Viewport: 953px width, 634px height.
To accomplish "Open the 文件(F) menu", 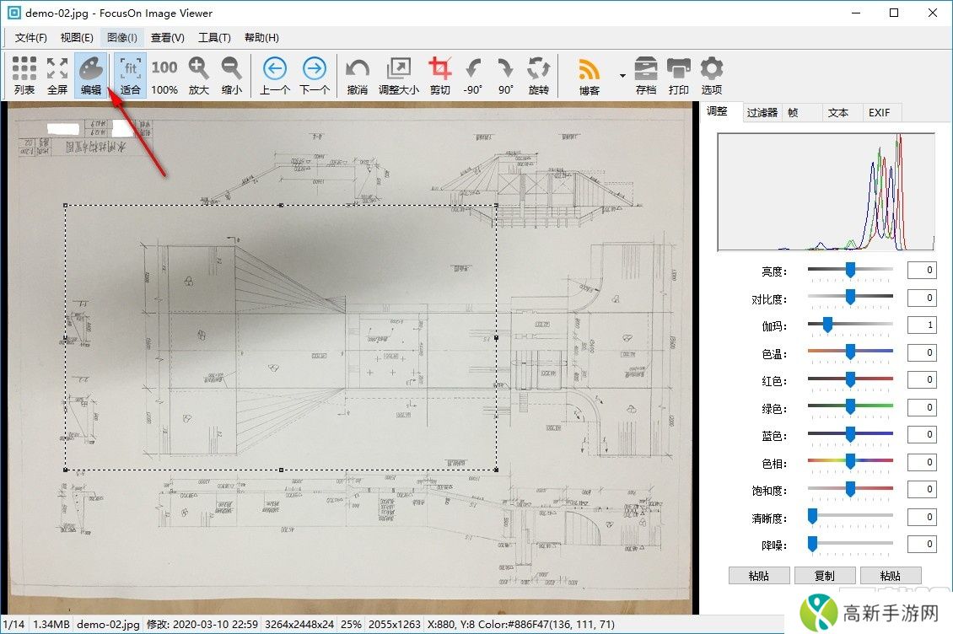I will pyautogui.click(x=31, y=37).
